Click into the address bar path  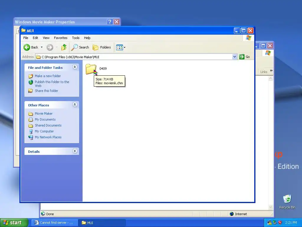point(134,57)
